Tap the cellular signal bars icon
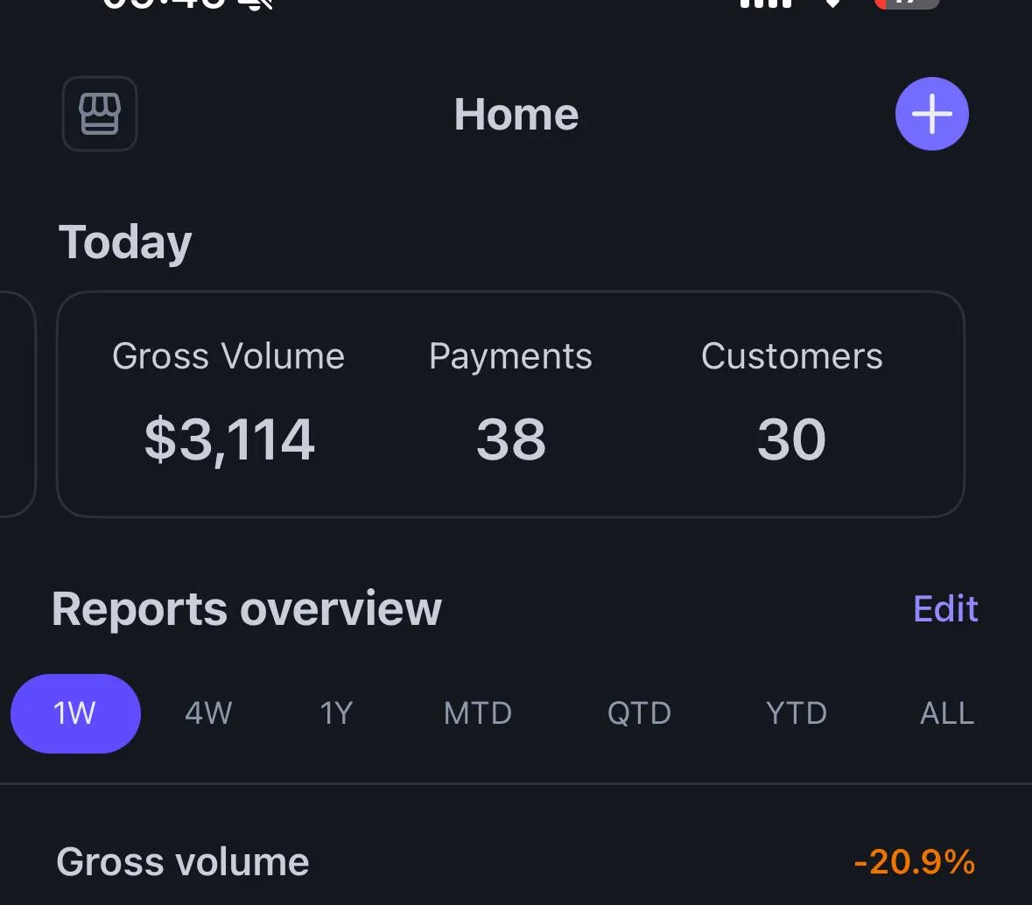The image size is (1032, 905). [x=766, y=4]
